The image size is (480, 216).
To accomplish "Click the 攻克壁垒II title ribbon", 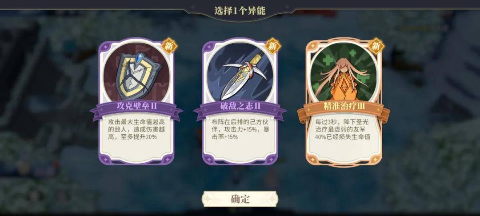I will coord(136,108).
